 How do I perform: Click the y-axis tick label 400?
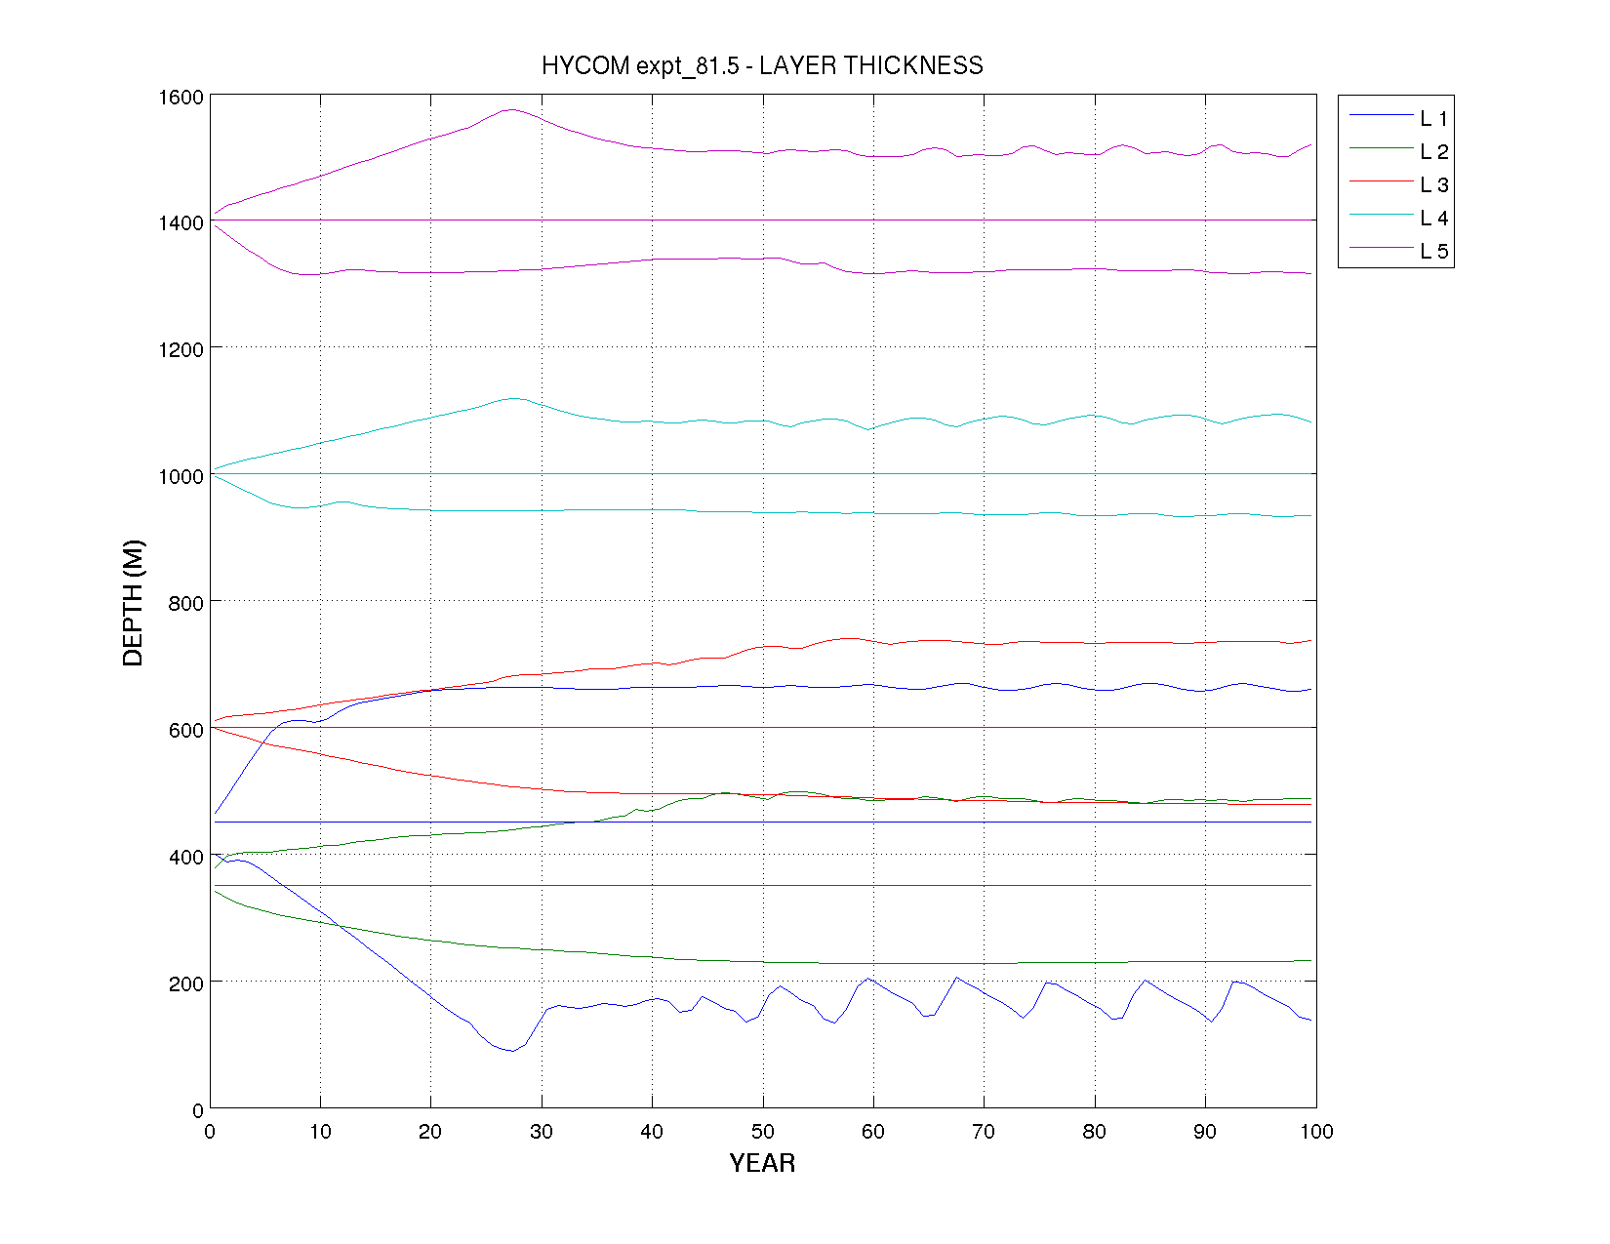pyautogui.click(x=185, y=857)
